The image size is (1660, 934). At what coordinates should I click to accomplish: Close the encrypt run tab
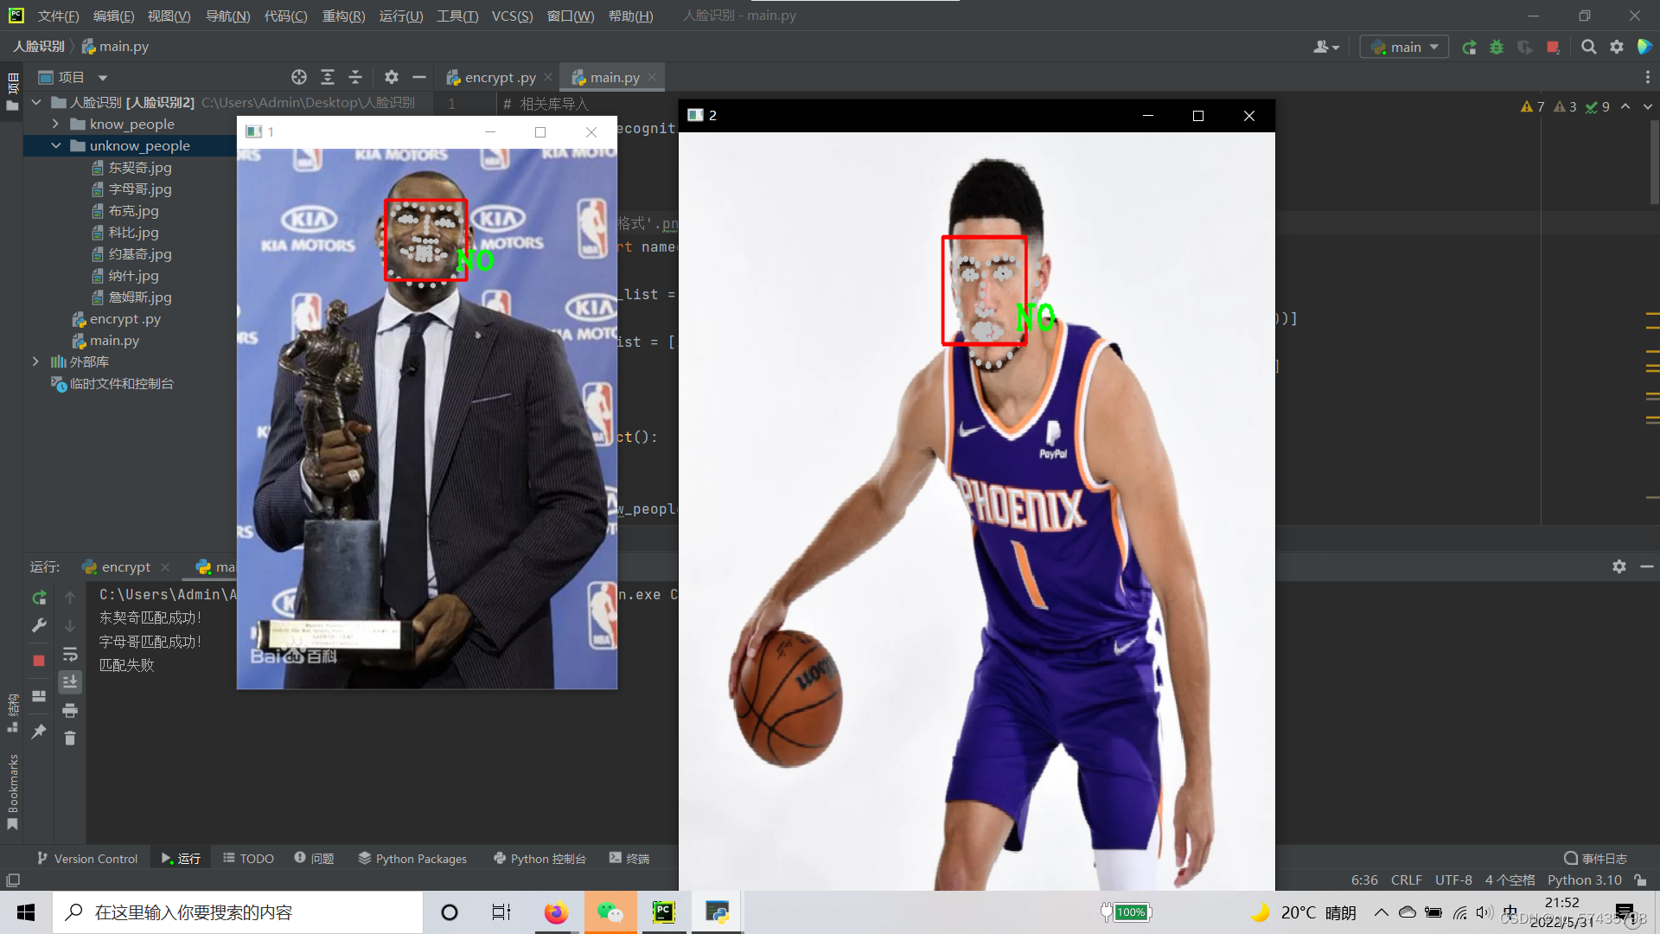tap(165, 567)
